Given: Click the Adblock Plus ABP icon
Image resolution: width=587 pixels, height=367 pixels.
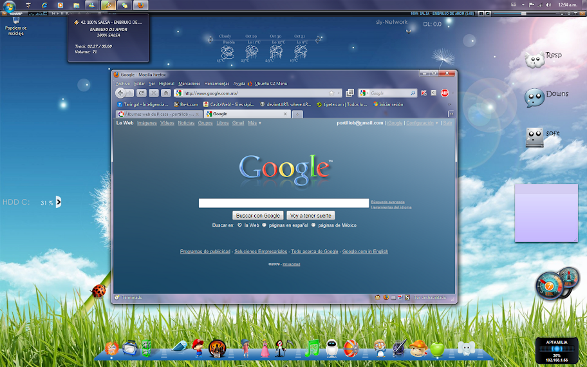Looking at the screenshot, I should click(x=445, y=93).
